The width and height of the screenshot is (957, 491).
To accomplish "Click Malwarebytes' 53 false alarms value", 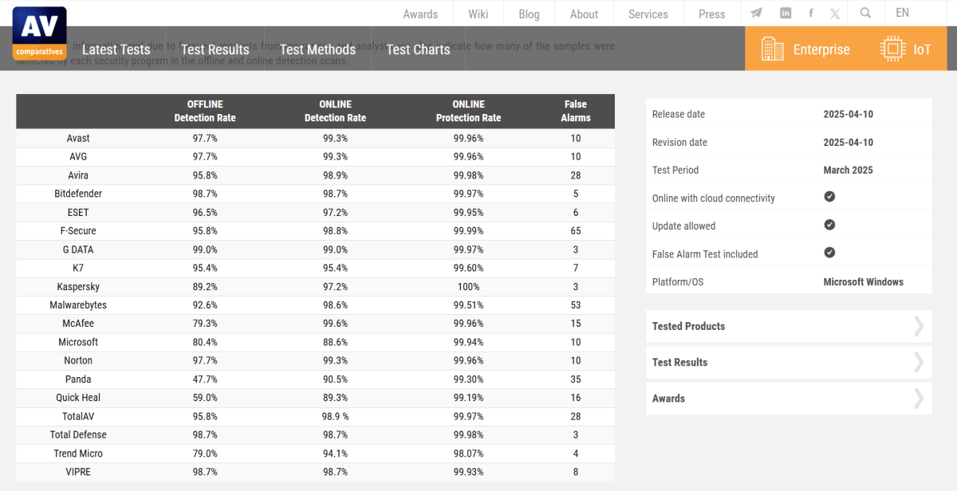I will pos(576,304).
